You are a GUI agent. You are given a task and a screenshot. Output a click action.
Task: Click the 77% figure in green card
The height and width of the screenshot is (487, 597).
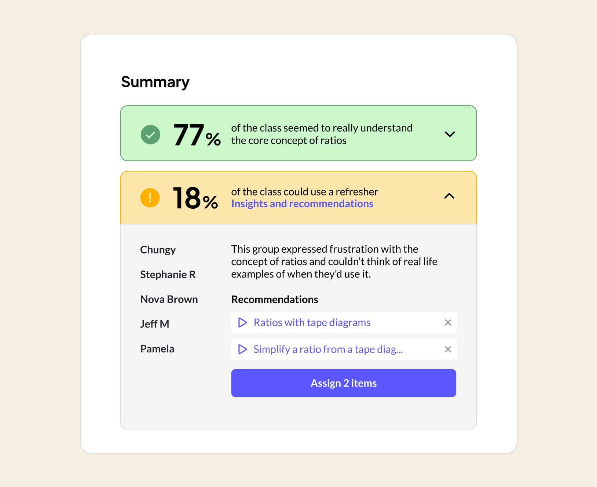pos(197,135)
